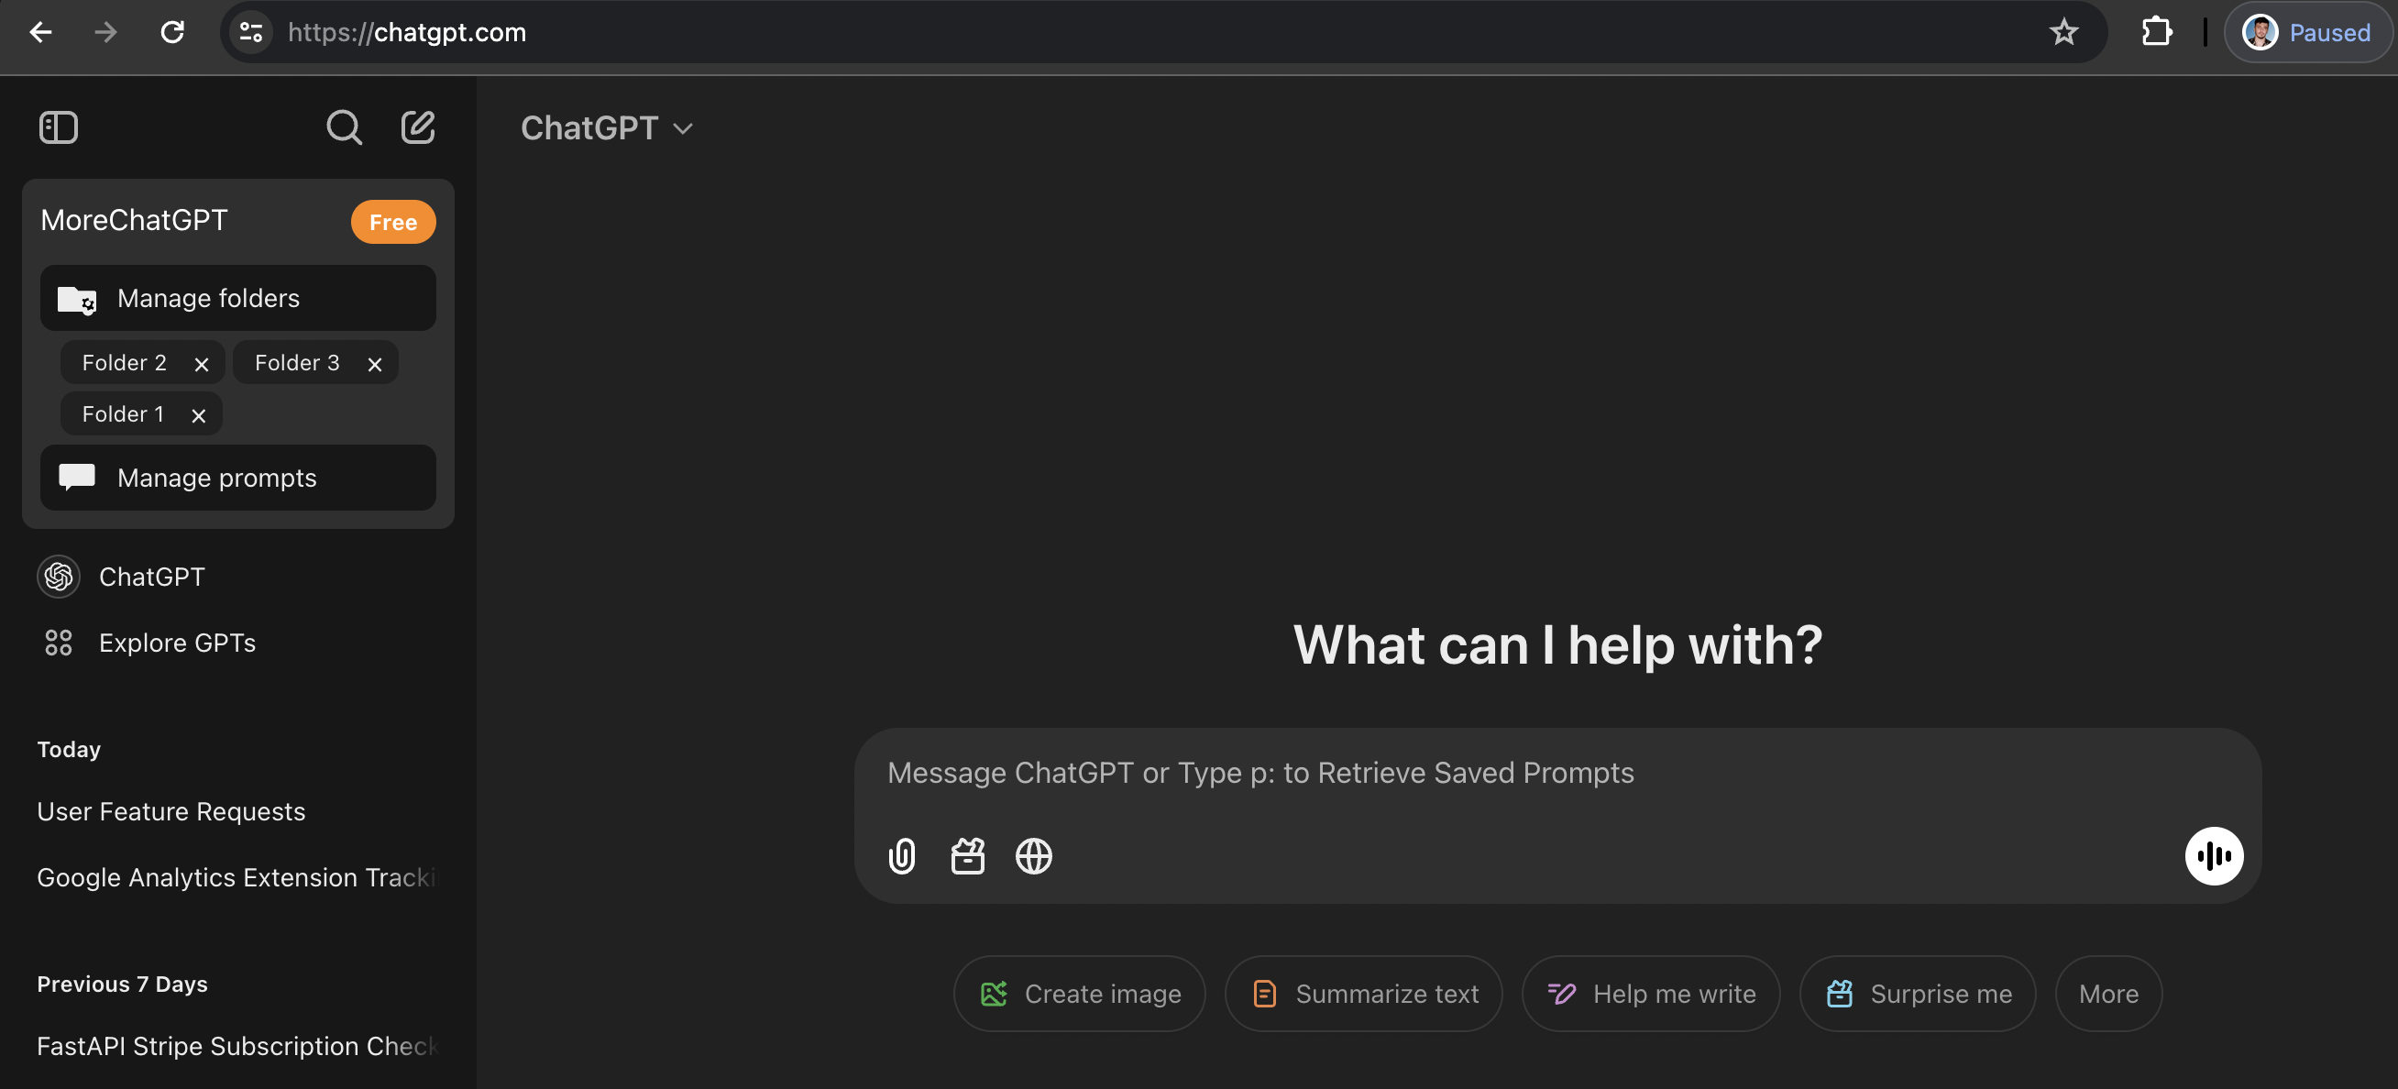Open site information icon in address bar
2398x1089 pixels.
[251, 33]
